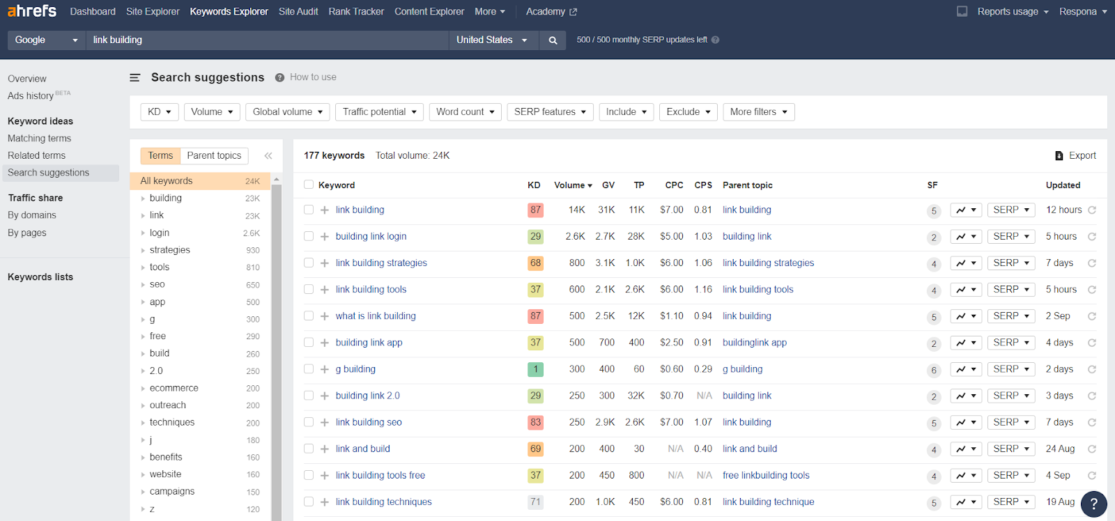Check the building link app checkbox
The width and height of the screenshot is (1115, 521).
point(309,342)
